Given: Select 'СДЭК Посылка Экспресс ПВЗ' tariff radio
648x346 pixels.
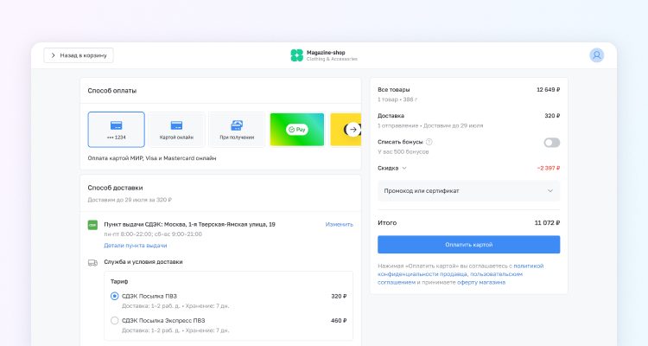Looking at the screenshot, I should point(114,320).
